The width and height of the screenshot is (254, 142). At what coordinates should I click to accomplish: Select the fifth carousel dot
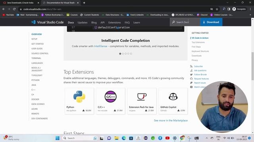tap(131, 54)
